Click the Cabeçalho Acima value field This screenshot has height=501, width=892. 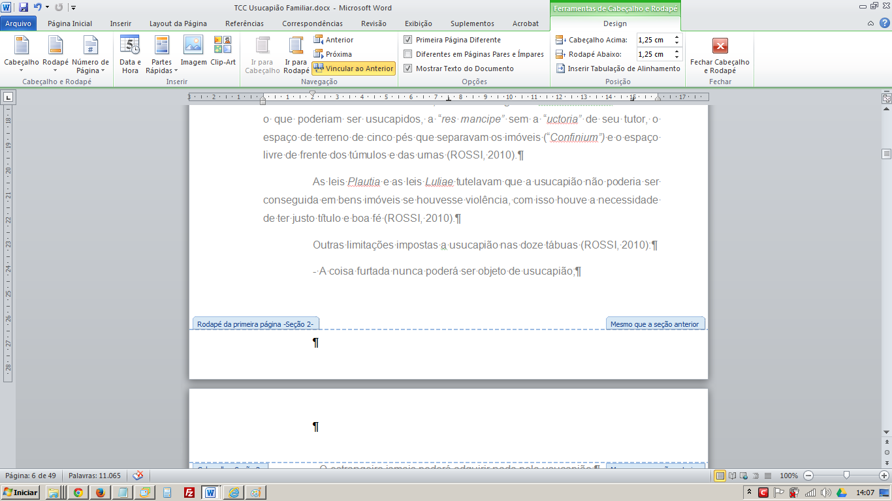654,40
